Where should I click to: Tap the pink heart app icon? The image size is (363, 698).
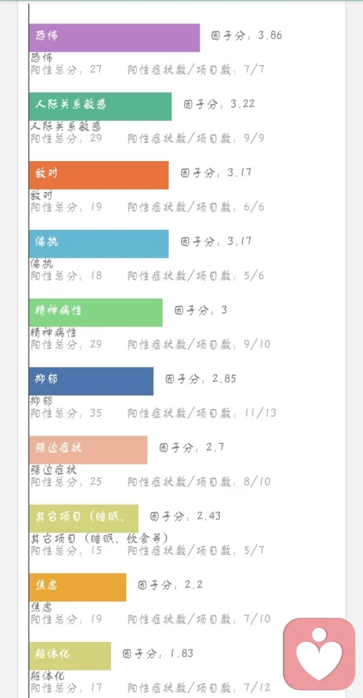coord(319,654)
